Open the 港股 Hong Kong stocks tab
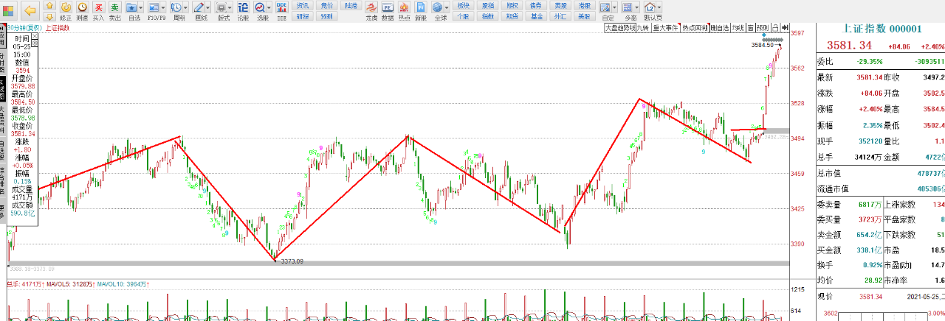Image resolution: width=945 pixels, height=321 pixels. tap(584, 5)
